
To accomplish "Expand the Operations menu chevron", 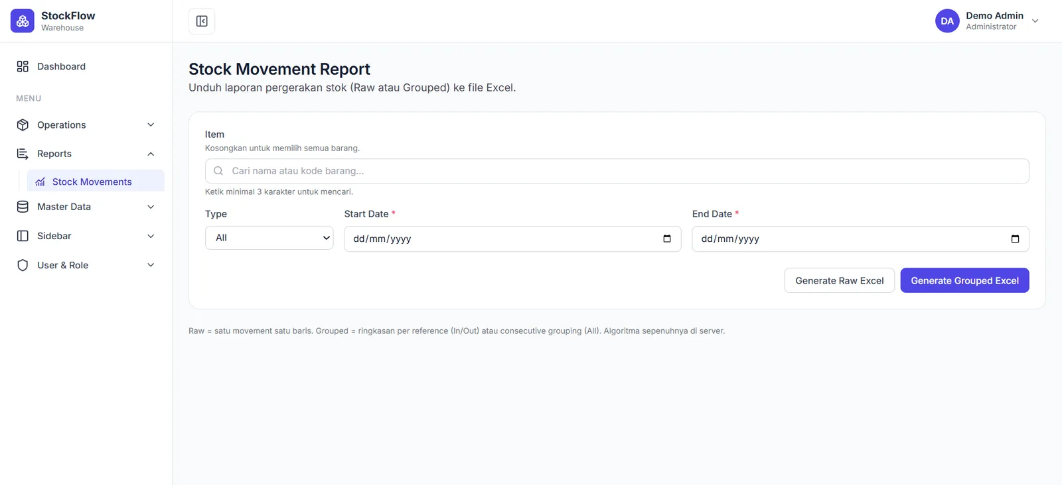I will pos(151,125).
